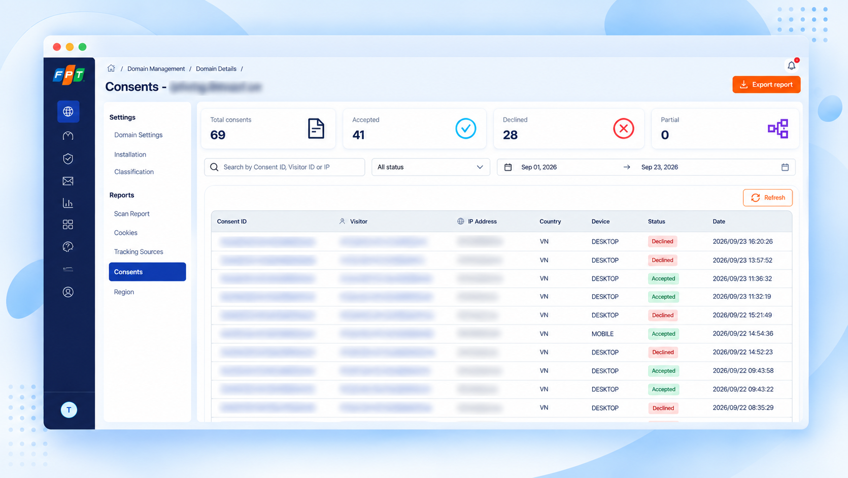848x478 pixels.
Task: Open Domain Settings menu item
Action: [x=139, y=135]
